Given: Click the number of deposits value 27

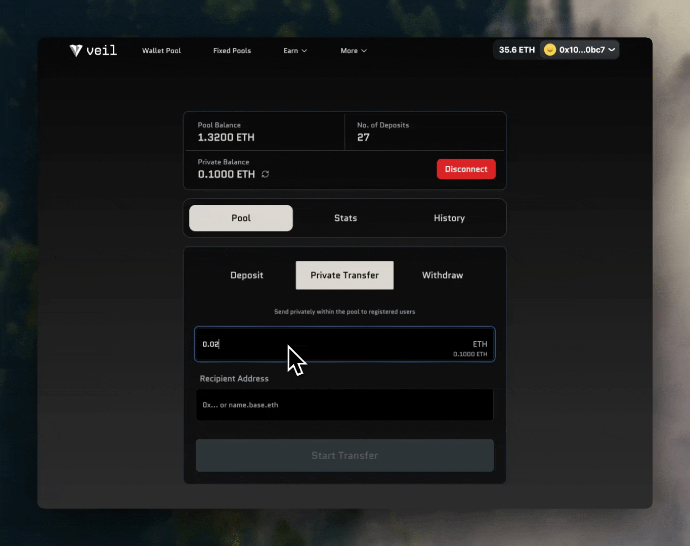Looking at the screenshot, I should (x=363, y=137).
